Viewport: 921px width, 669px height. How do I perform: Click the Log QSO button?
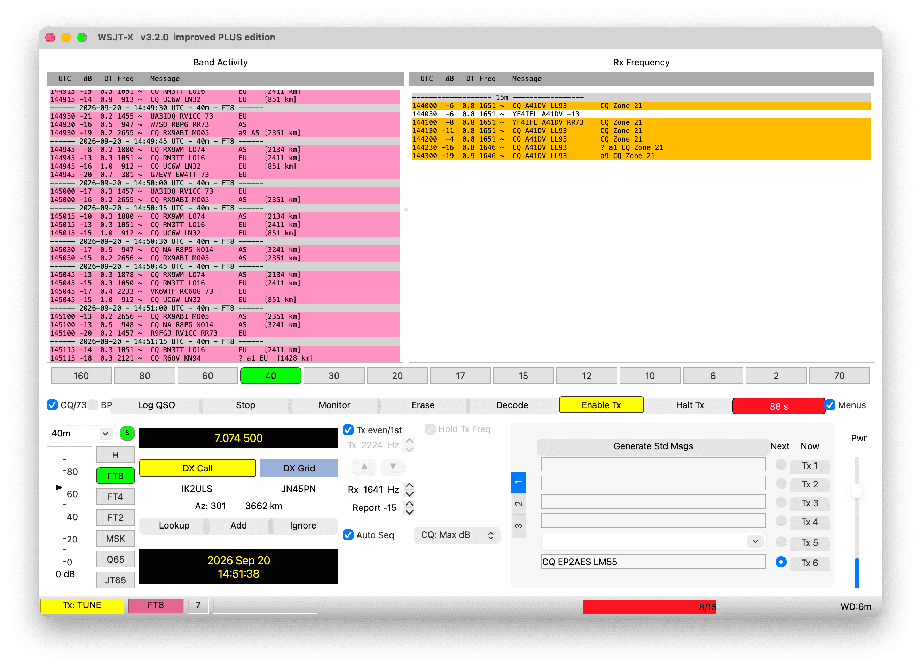tap(156, 405)
